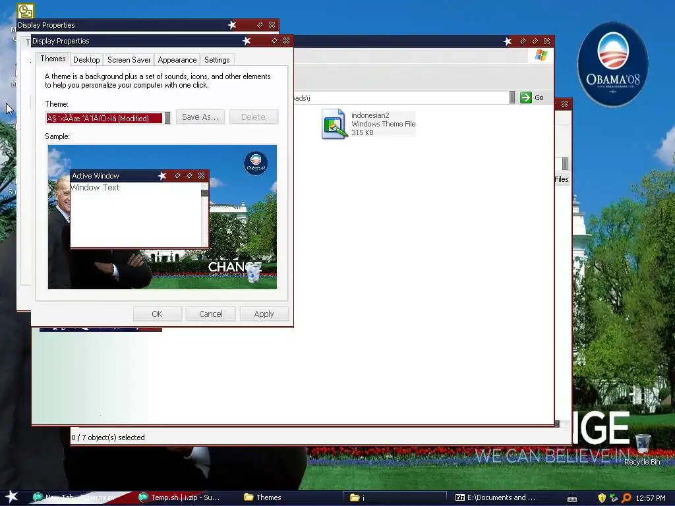Click the '0 / 7 object(s) selected' status text
Image resolution: width=675 pixels, height=506 pixels.
tap(108, 437)
